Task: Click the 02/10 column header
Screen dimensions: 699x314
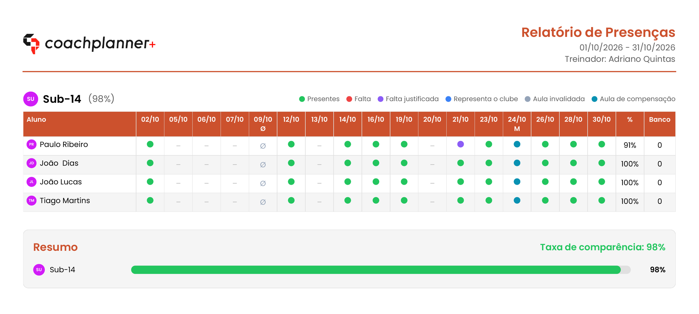Action: (x=150, y=124)
